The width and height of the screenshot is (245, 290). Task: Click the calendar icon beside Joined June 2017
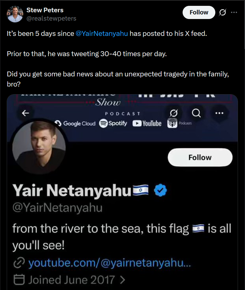pyautogui.click(x=19, y=280)
